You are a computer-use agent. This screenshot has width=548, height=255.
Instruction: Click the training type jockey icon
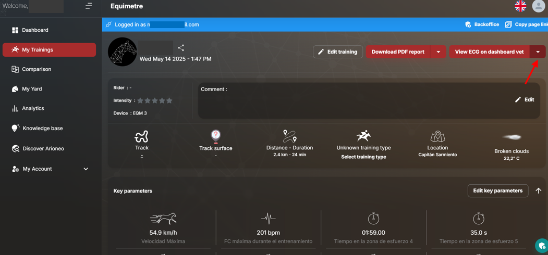point(363,136)
